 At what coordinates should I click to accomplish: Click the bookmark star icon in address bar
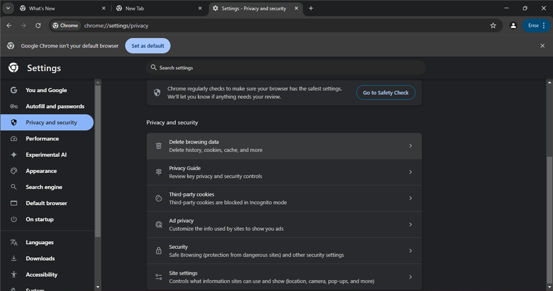(x=493, y=25)
